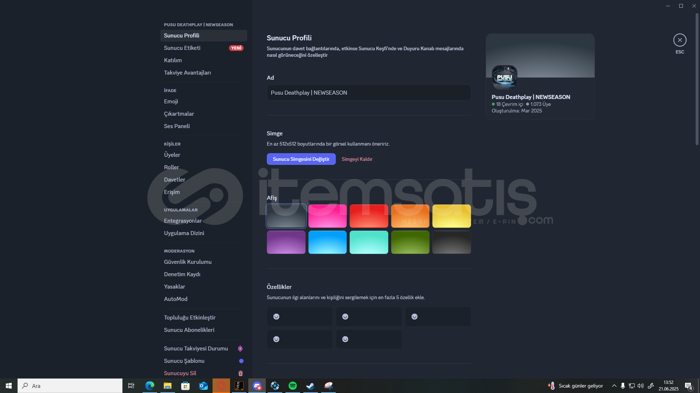Screen dimensions: 700x393
Task: Click the Simgeyi Kaldır link
Action: pyautogui.click(x=357, y=159)
